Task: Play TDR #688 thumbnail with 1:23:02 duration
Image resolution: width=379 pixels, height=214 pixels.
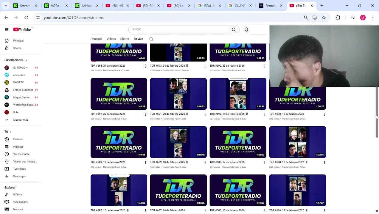Action: [x=238, y=142]
